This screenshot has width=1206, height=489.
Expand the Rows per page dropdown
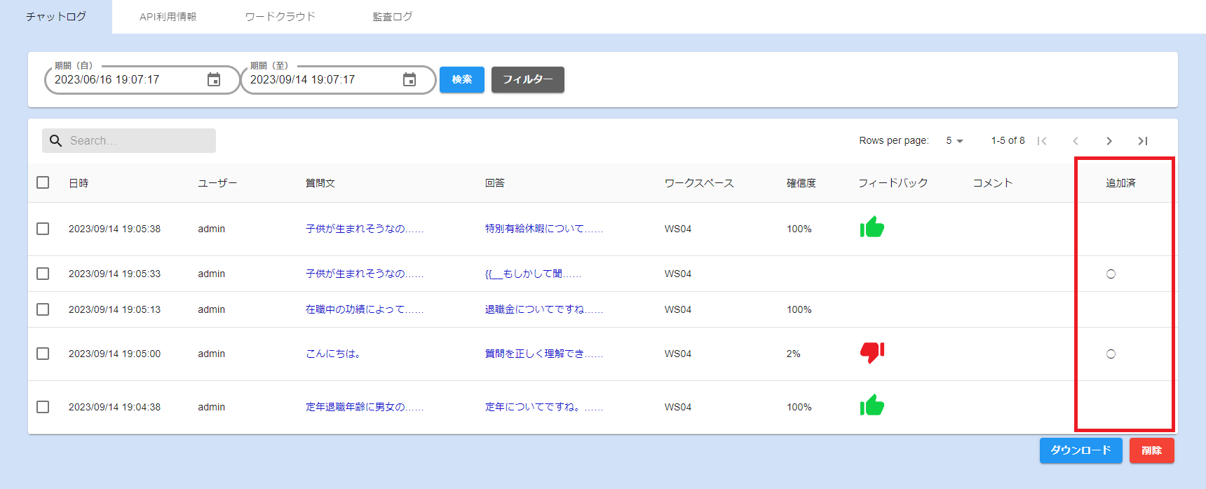point(954,141)
